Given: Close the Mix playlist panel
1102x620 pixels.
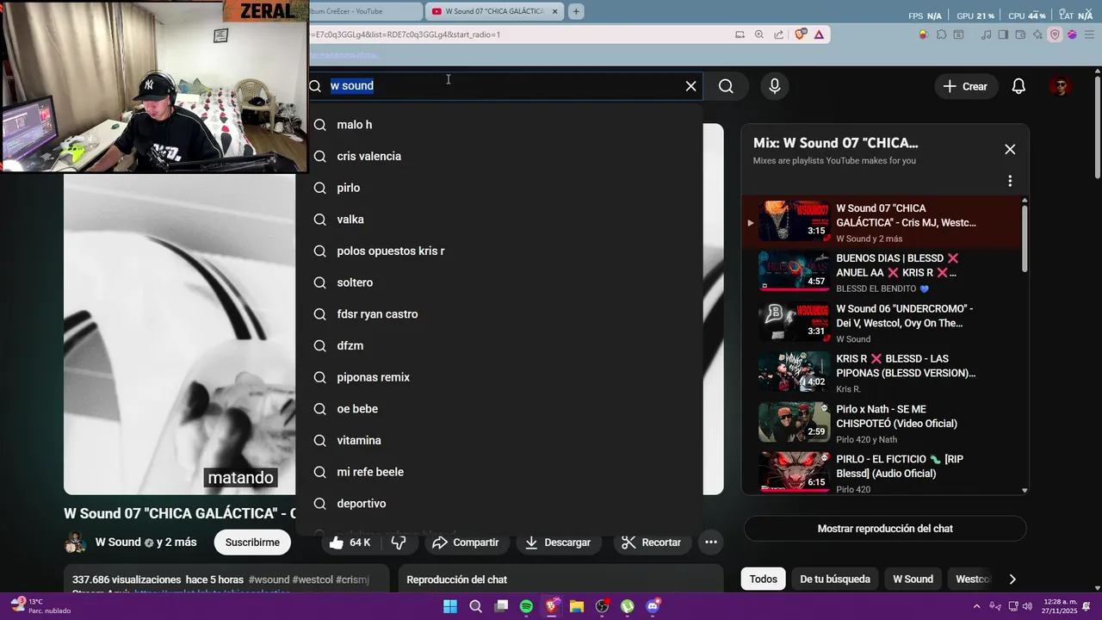Looking at the screenshot, I should 1010,149.
